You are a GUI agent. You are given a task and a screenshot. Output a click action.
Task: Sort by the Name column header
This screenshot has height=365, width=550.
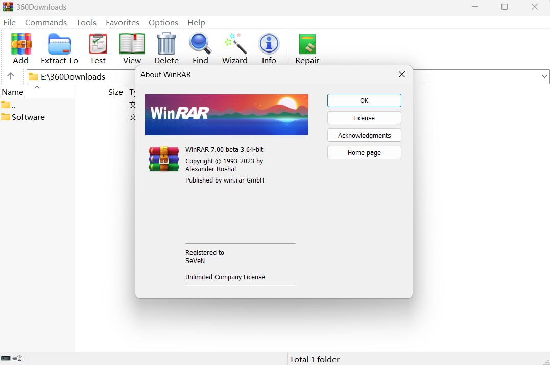tap(37, 92)
